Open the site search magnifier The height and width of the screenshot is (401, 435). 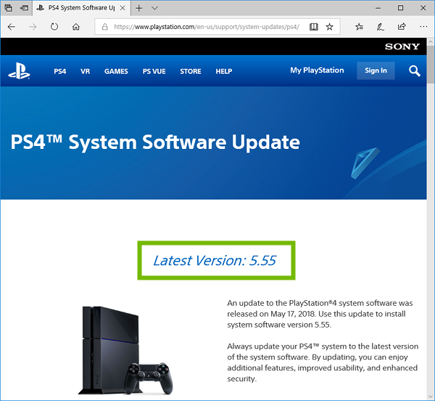click(x=415, y=71)
